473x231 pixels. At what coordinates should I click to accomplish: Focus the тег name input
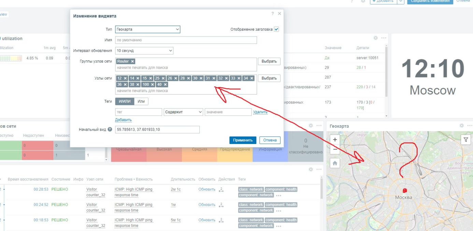[139, 112]
